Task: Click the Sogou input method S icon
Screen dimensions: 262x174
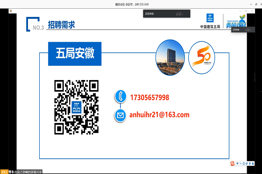Action: point(233,163)
